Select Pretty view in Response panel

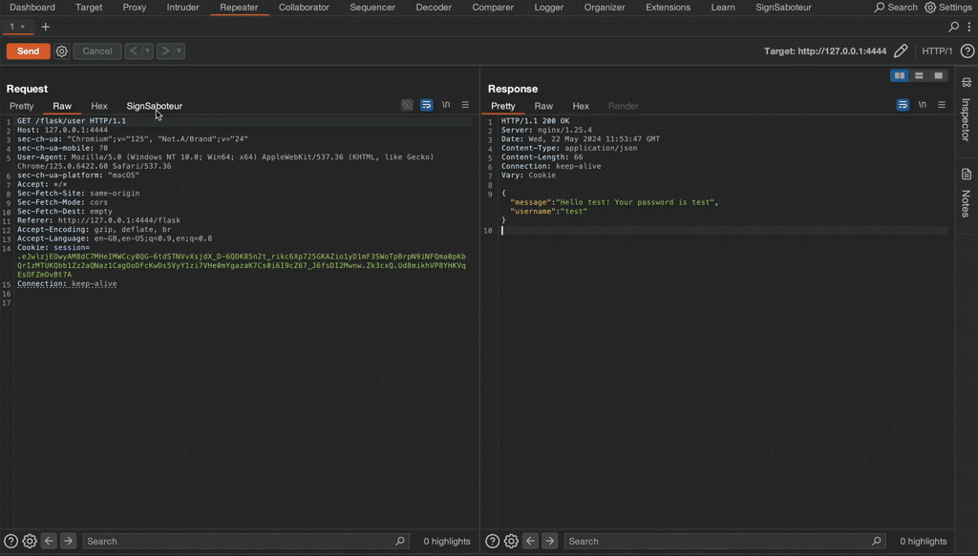503,106
